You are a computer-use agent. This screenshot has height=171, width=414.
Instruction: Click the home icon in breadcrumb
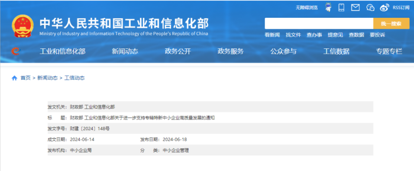pos(15,78)
